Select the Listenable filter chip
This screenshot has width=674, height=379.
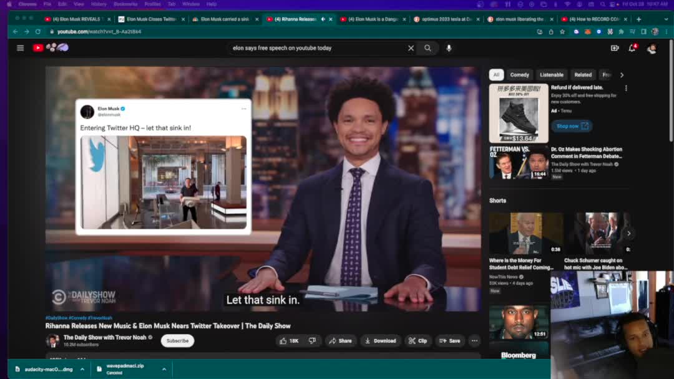(x=552, y=75)
